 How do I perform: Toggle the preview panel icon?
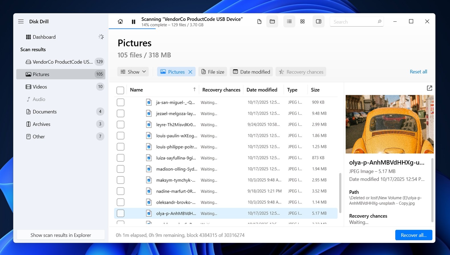(319, 21)
